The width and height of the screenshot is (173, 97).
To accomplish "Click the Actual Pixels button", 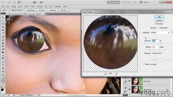I will click(x=31, y=10).
